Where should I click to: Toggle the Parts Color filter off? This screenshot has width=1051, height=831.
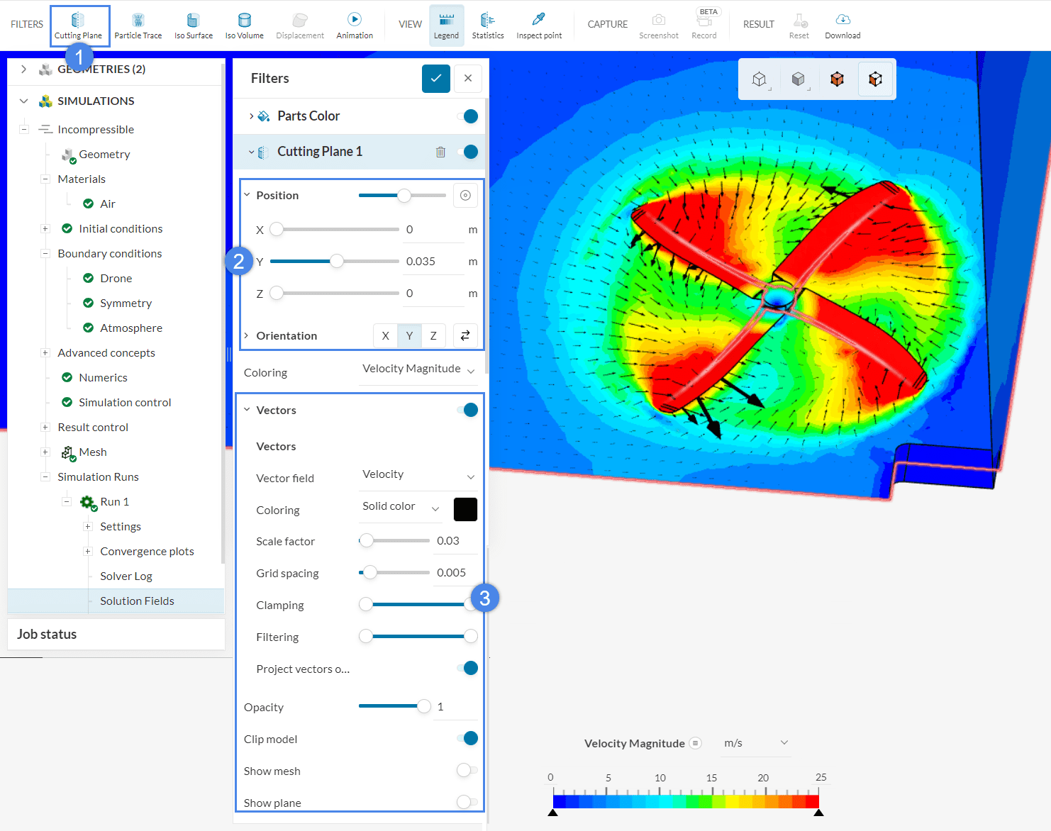coord(468,116)
